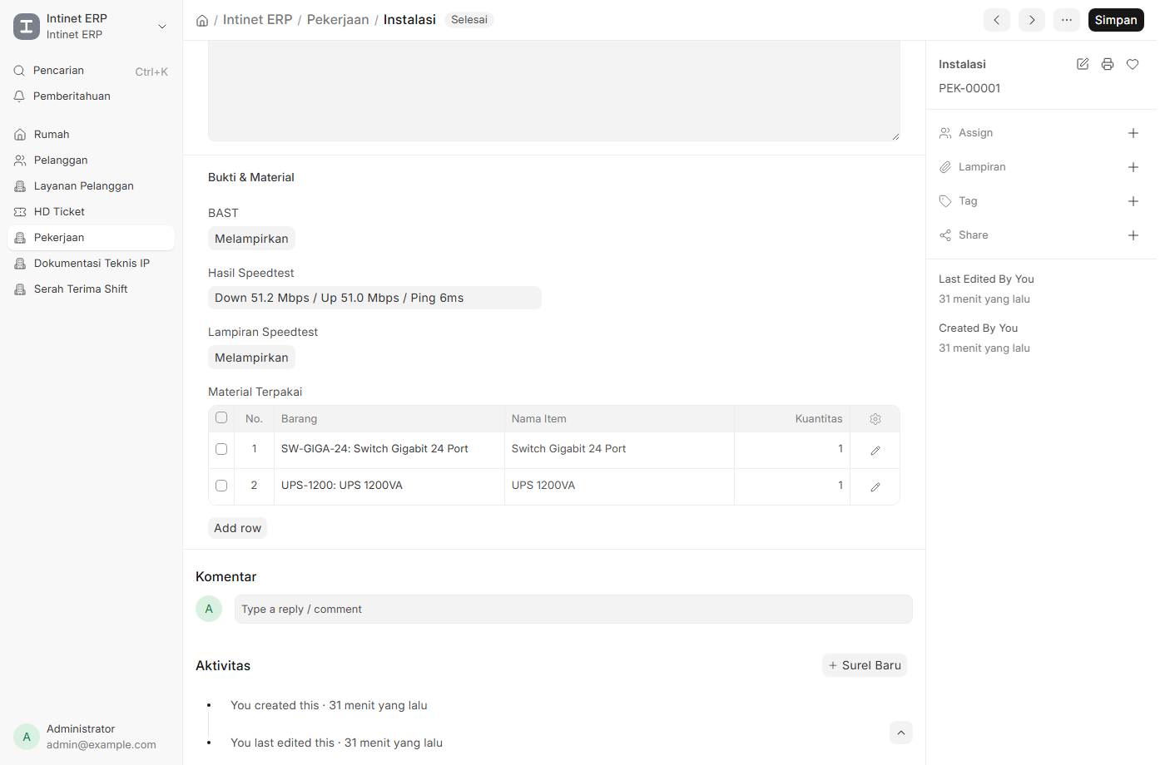Screen dimensions: 1165x765
Task: Open HD Ticket in sidebar
Action: [91, 212]
